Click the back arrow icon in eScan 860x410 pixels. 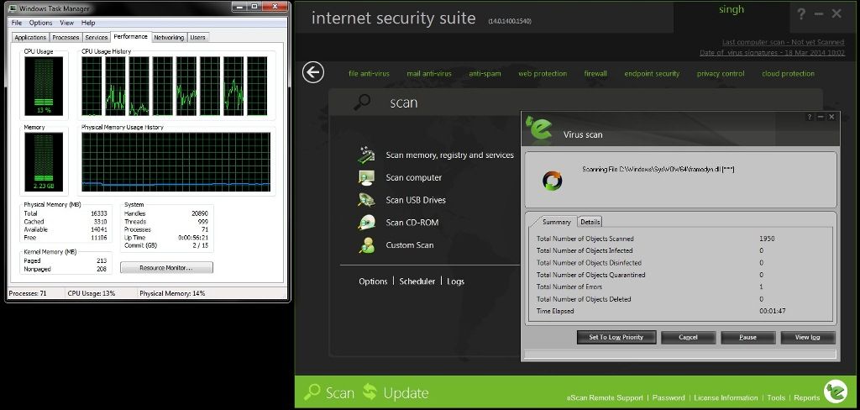point(313,72)
